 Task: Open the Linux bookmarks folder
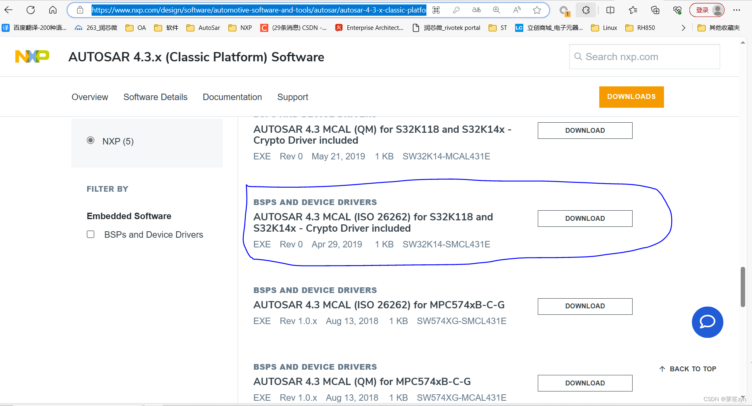(604, 28)
